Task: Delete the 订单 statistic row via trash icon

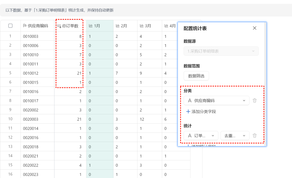Action: pos(255,136)
